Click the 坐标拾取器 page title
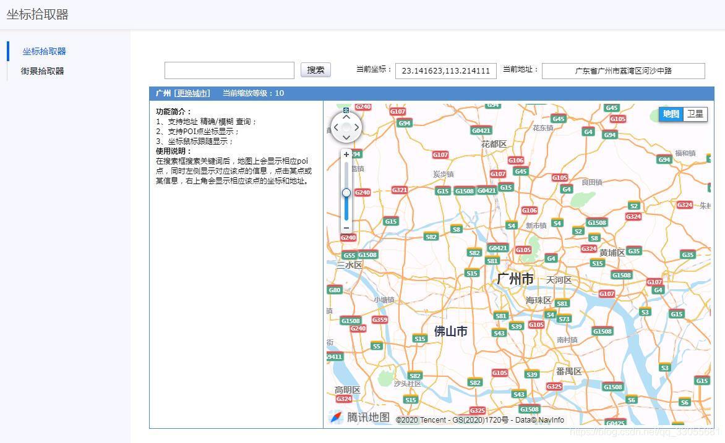This screenshot has width=725, height=443. click(x=38, y=14)
